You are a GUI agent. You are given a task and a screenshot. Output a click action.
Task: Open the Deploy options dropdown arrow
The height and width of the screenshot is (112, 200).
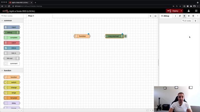pos(181,11)
